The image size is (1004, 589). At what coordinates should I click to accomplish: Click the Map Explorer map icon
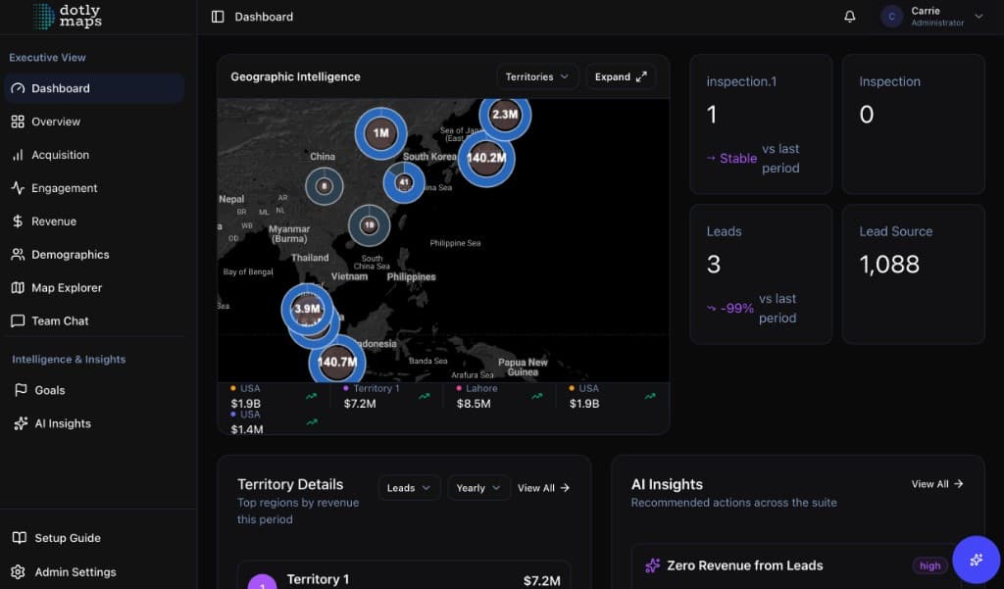(x=18, y=288)
